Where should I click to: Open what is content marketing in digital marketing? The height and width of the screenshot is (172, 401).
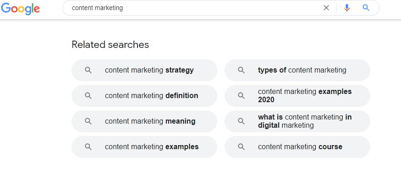297,121
